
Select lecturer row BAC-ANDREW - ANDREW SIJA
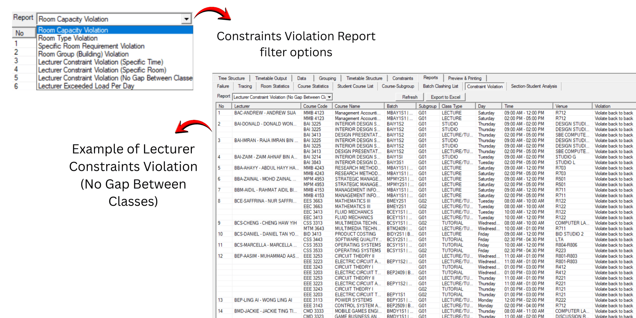[265, 113]
